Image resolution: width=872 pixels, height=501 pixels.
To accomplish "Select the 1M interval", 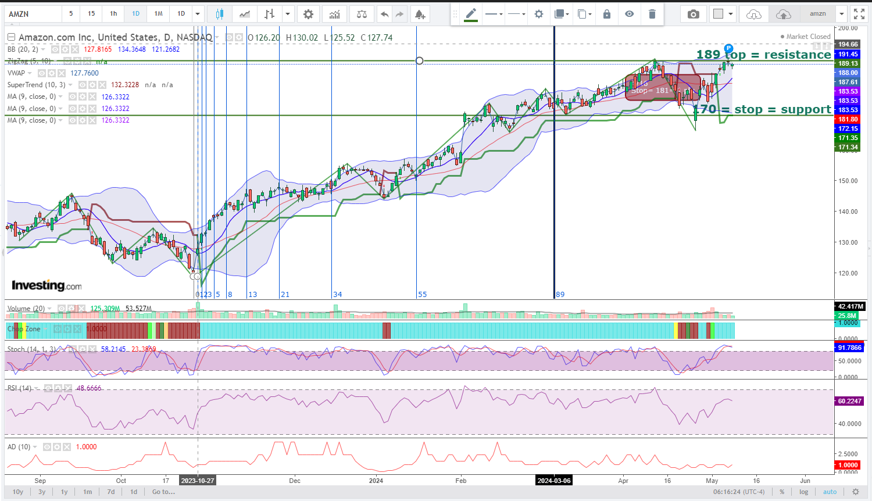I will click(x=158, y=14).
